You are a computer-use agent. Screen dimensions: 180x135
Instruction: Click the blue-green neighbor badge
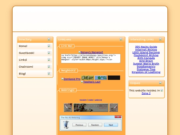coord(101,78)
